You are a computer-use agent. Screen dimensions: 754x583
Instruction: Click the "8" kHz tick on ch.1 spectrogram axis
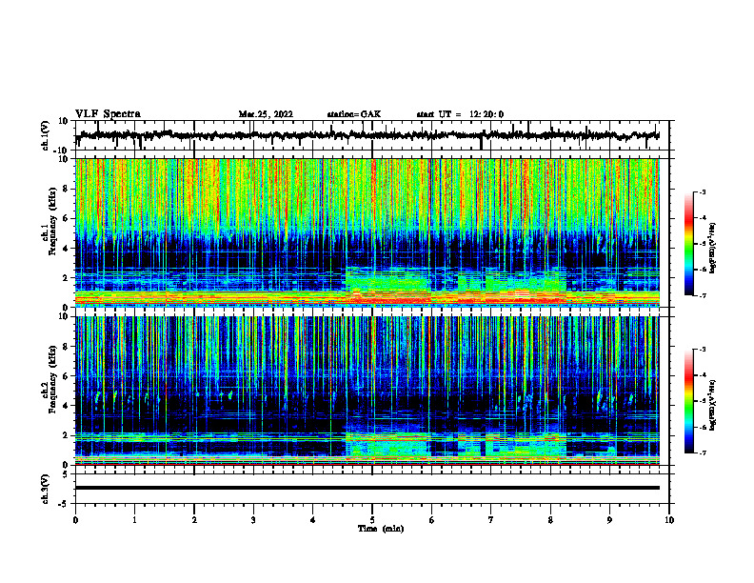66,189
